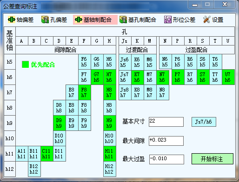Select the B12/h12 fit cell
Viewport: 239px width, 182px height.
34,169
